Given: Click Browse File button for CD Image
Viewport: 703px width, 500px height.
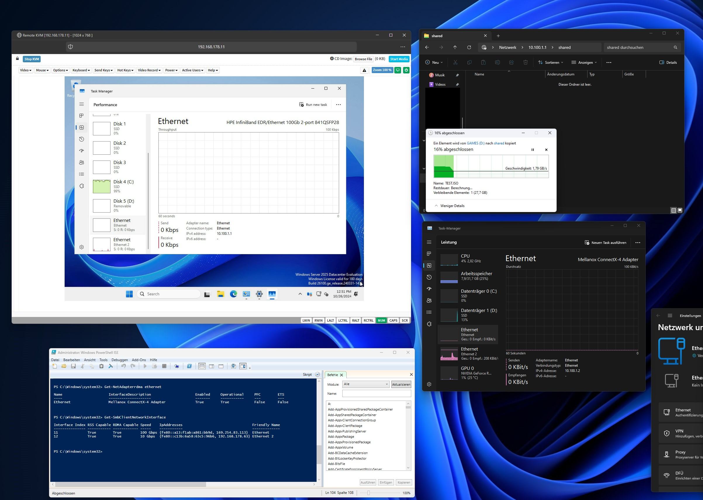Looking at the screenshot, I should click(364, 59).
